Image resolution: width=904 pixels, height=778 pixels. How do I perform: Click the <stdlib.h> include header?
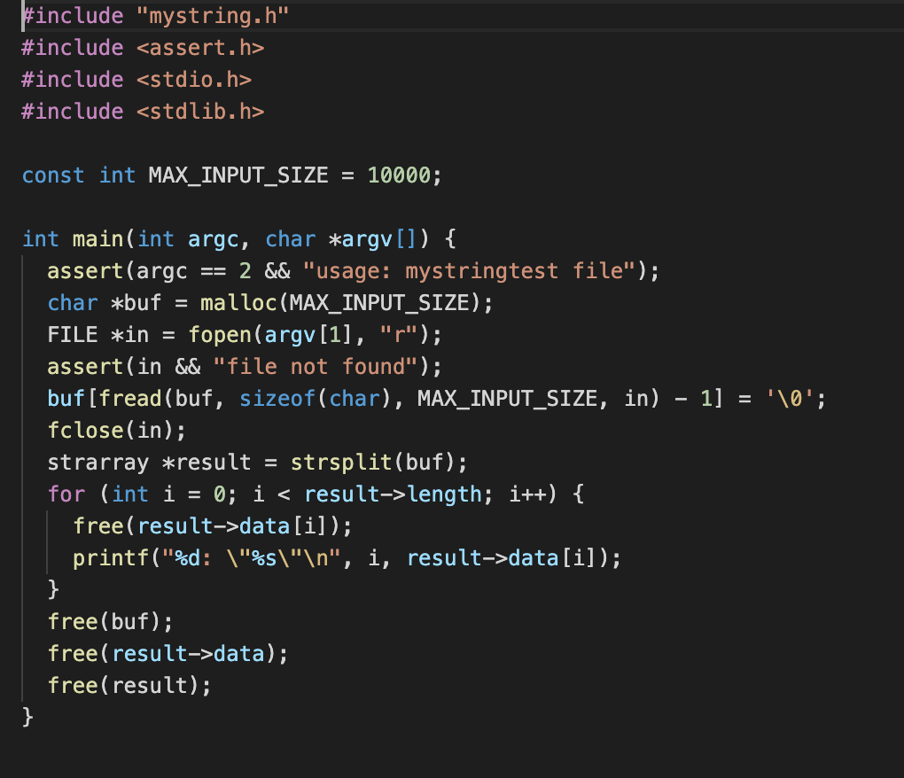pyautogui.click(x=200, y=111)
